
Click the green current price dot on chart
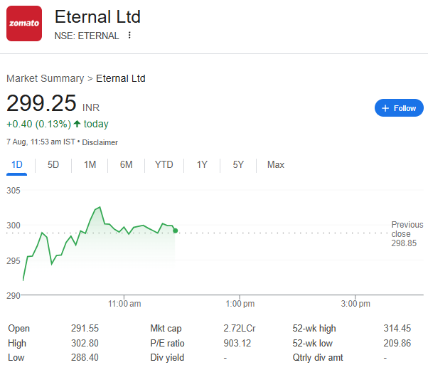click(175, 231)
